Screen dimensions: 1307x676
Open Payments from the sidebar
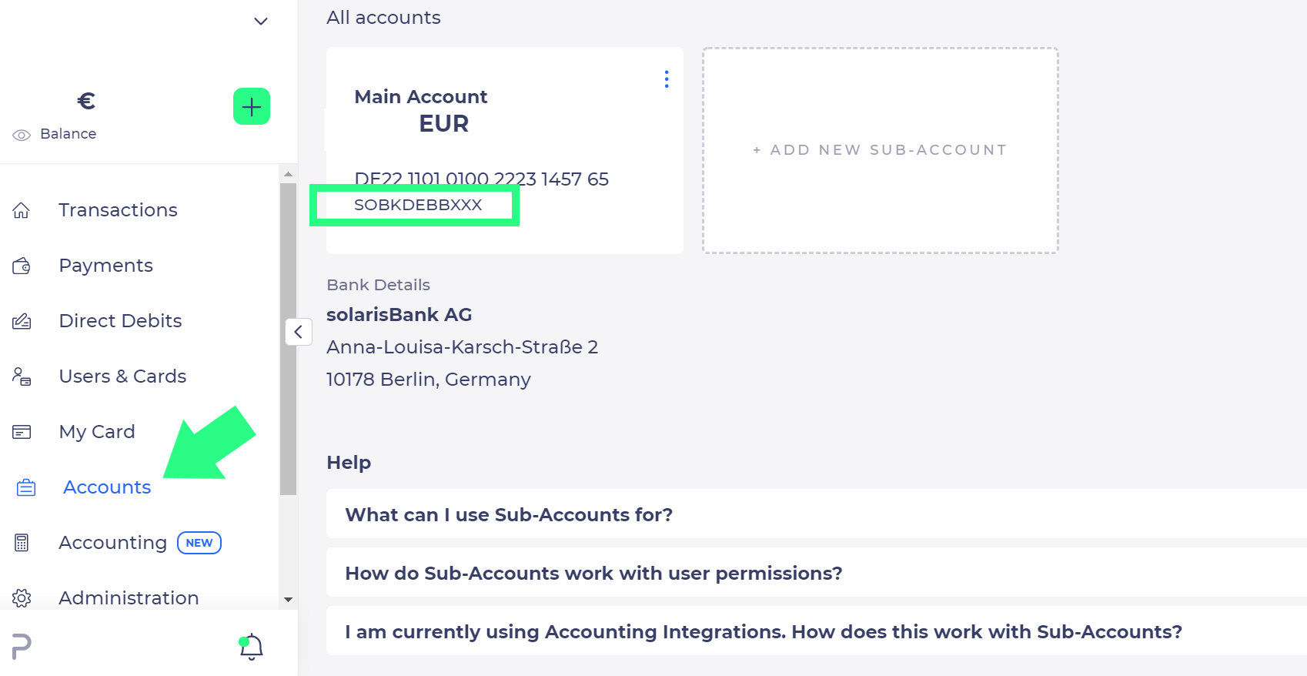(x=106, y=266)
